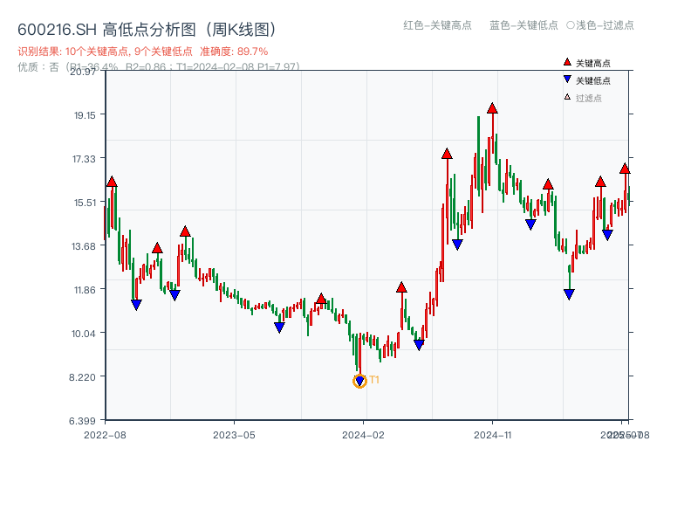The height and width of the screenshot is (524, 698).
Task: Click the blue key-low triangle near 2023-08 dip
Action: pyautogui.click(x=280, y=327)
